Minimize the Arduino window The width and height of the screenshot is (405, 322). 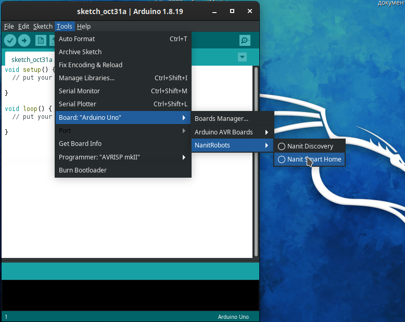pos(214,11)
